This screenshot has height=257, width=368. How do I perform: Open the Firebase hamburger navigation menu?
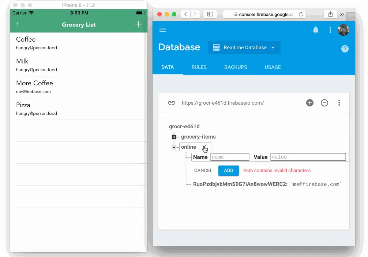163,30
